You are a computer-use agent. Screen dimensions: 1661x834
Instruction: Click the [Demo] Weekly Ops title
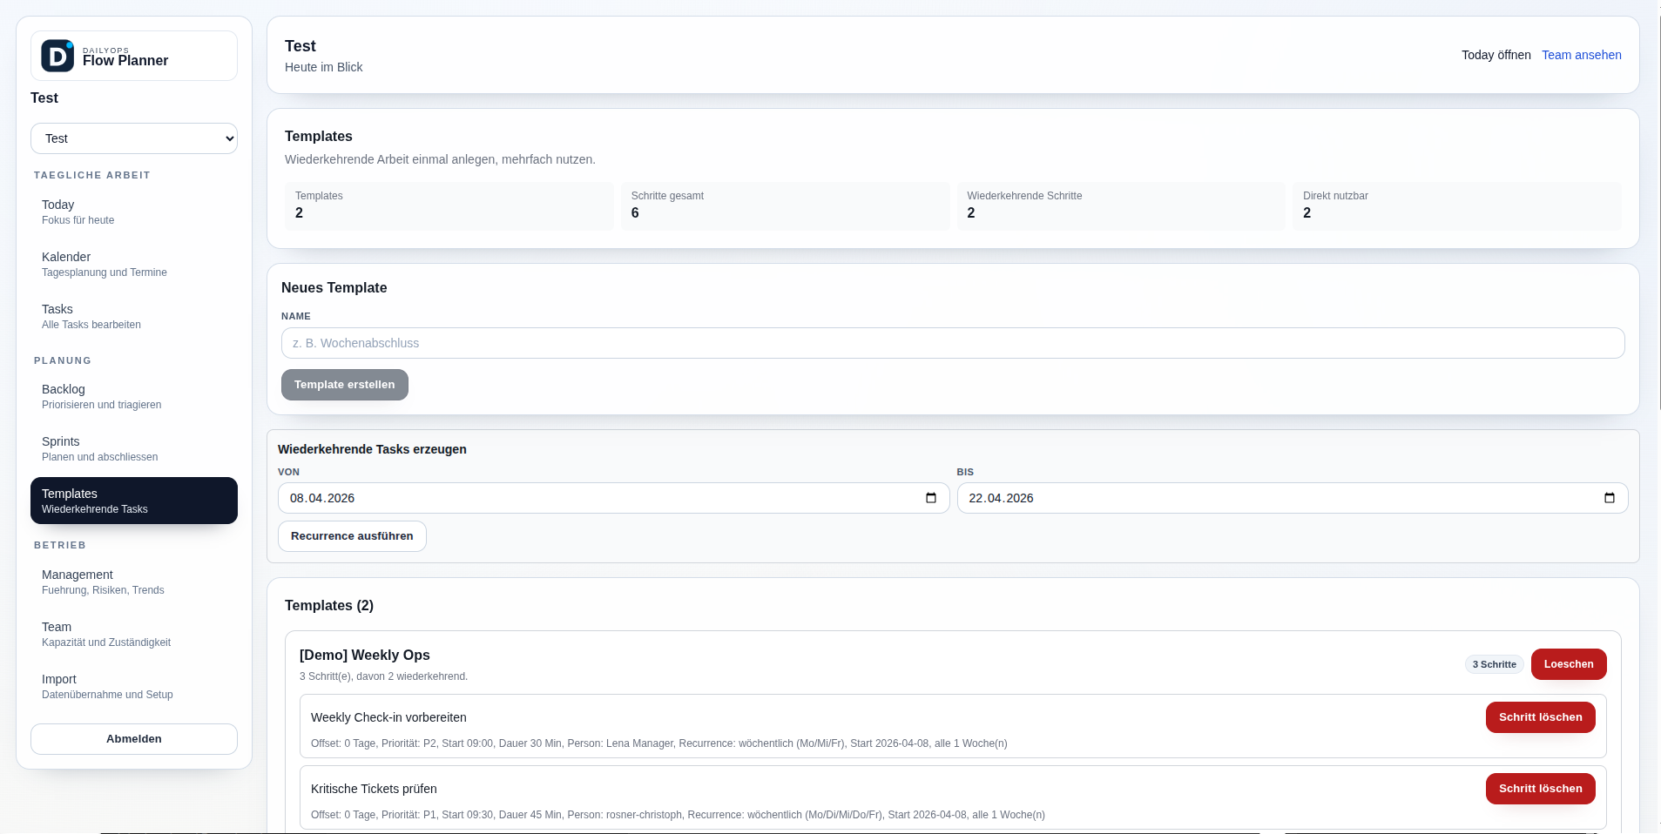[x=365, y=655]
